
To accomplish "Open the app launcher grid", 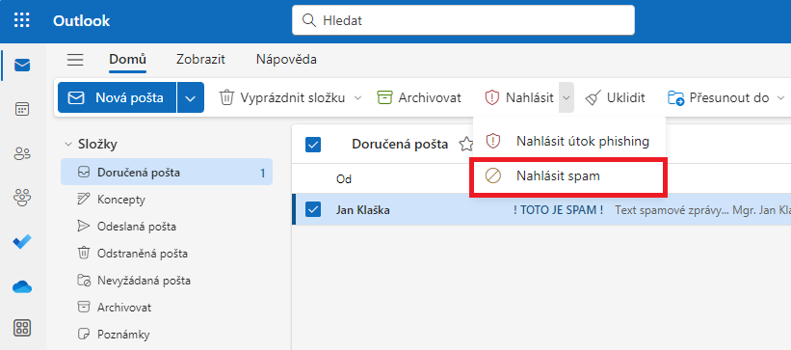I will [22, 20].
